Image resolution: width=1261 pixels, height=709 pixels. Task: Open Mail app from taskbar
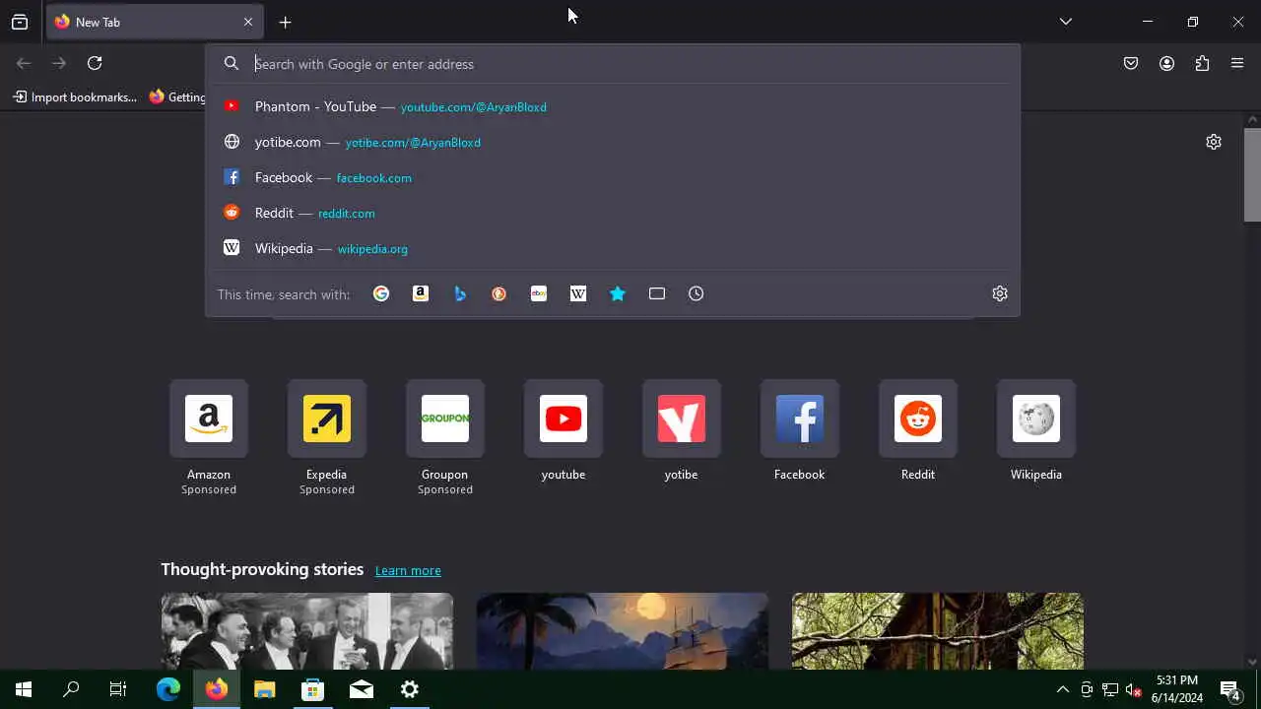(362, 689)
